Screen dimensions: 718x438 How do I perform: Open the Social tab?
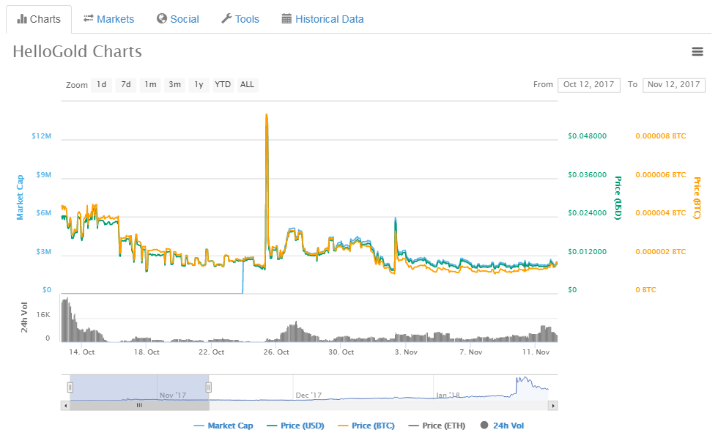coord(177,19)
